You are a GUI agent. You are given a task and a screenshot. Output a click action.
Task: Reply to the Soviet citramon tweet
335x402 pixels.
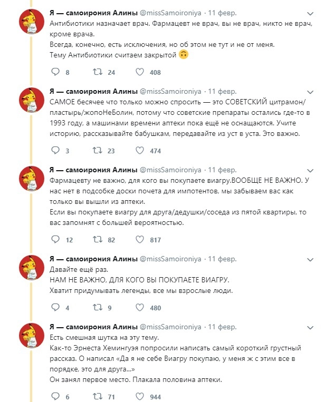(56, 151)
